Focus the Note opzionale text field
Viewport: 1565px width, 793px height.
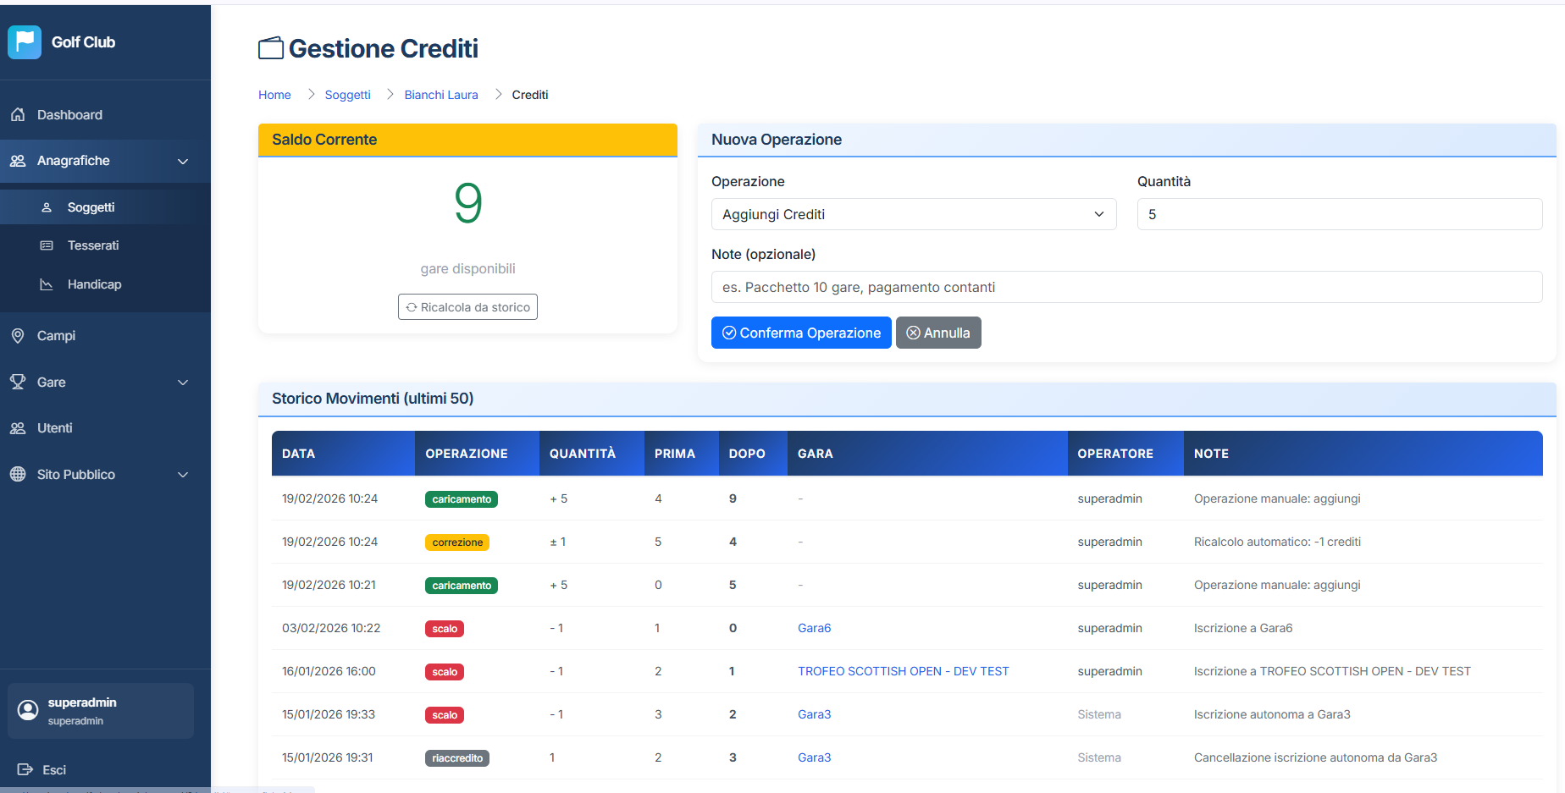tap(1125, 287)
